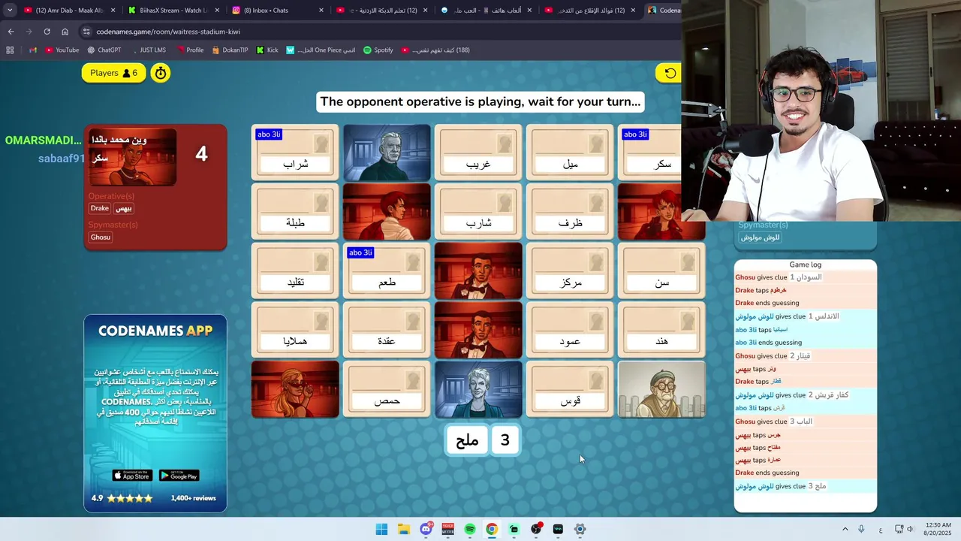Select the word card هند

[x=661, y=330]
